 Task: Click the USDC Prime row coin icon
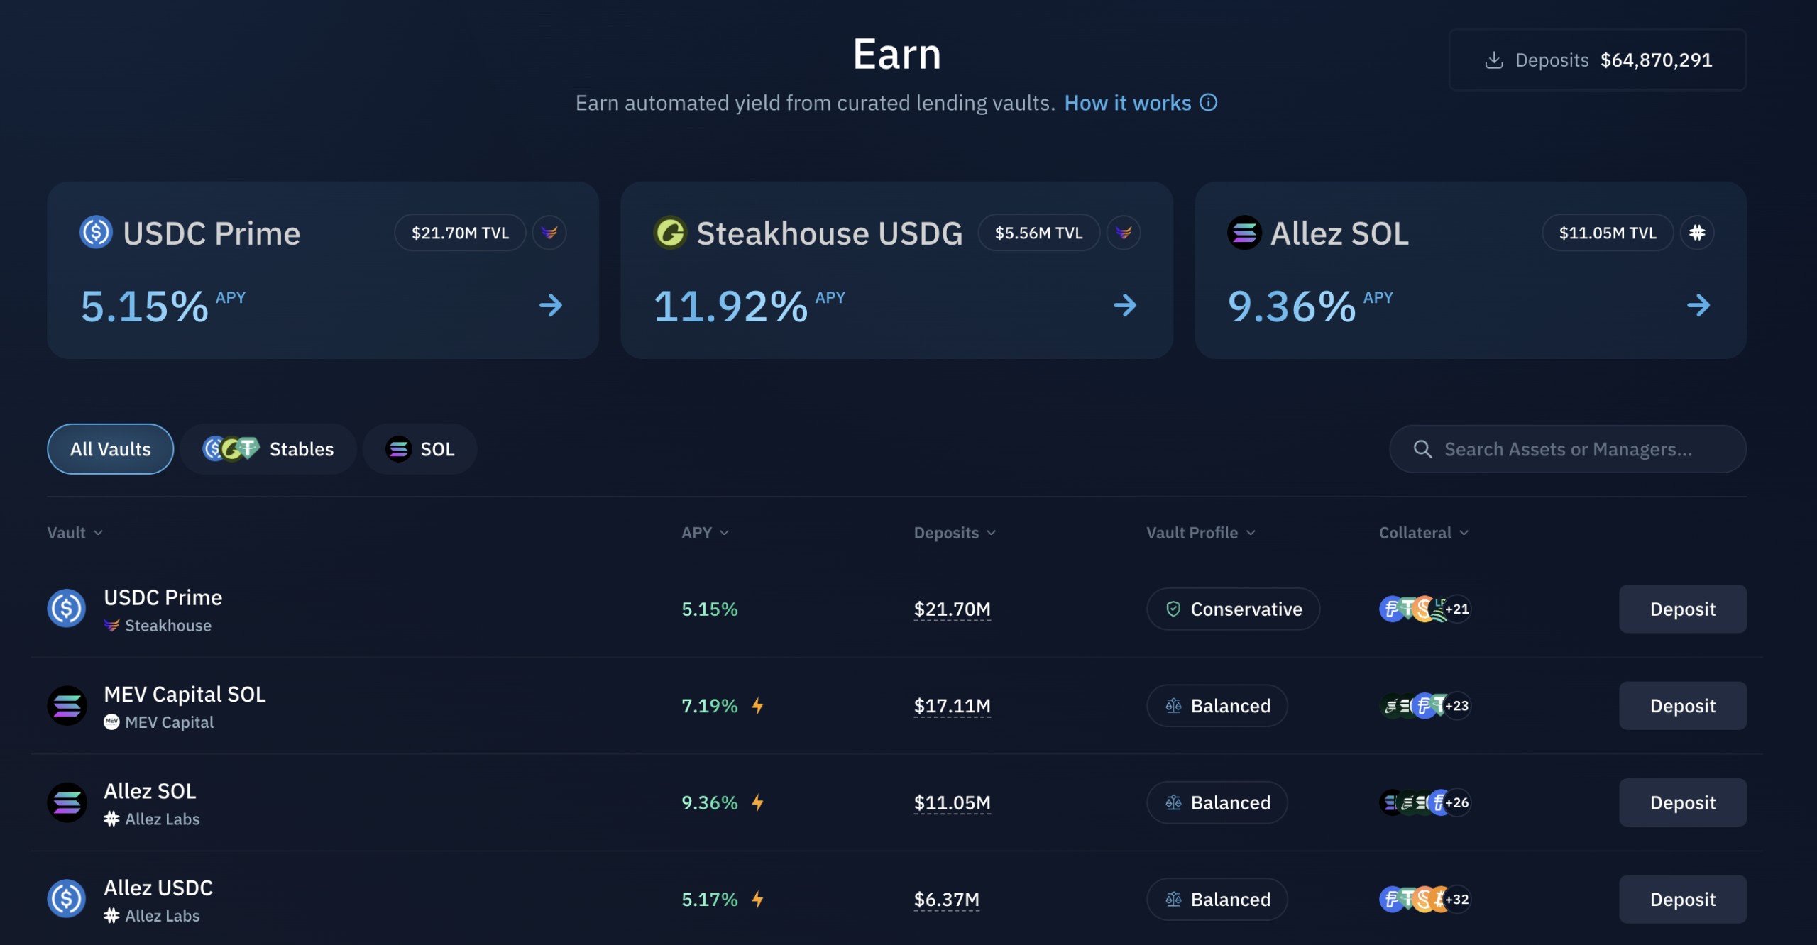point(67,609)
